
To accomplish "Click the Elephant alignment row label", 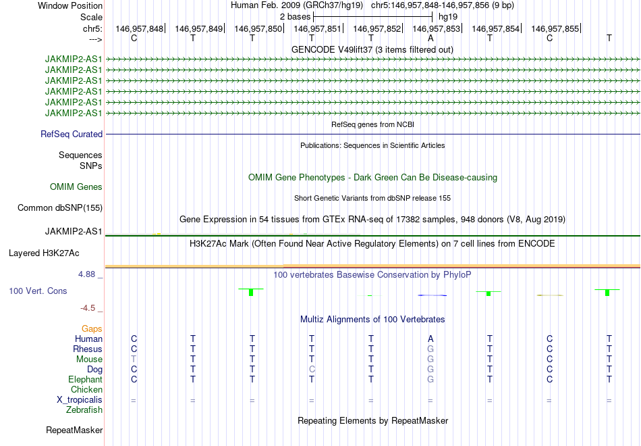I will click(85, 380).
